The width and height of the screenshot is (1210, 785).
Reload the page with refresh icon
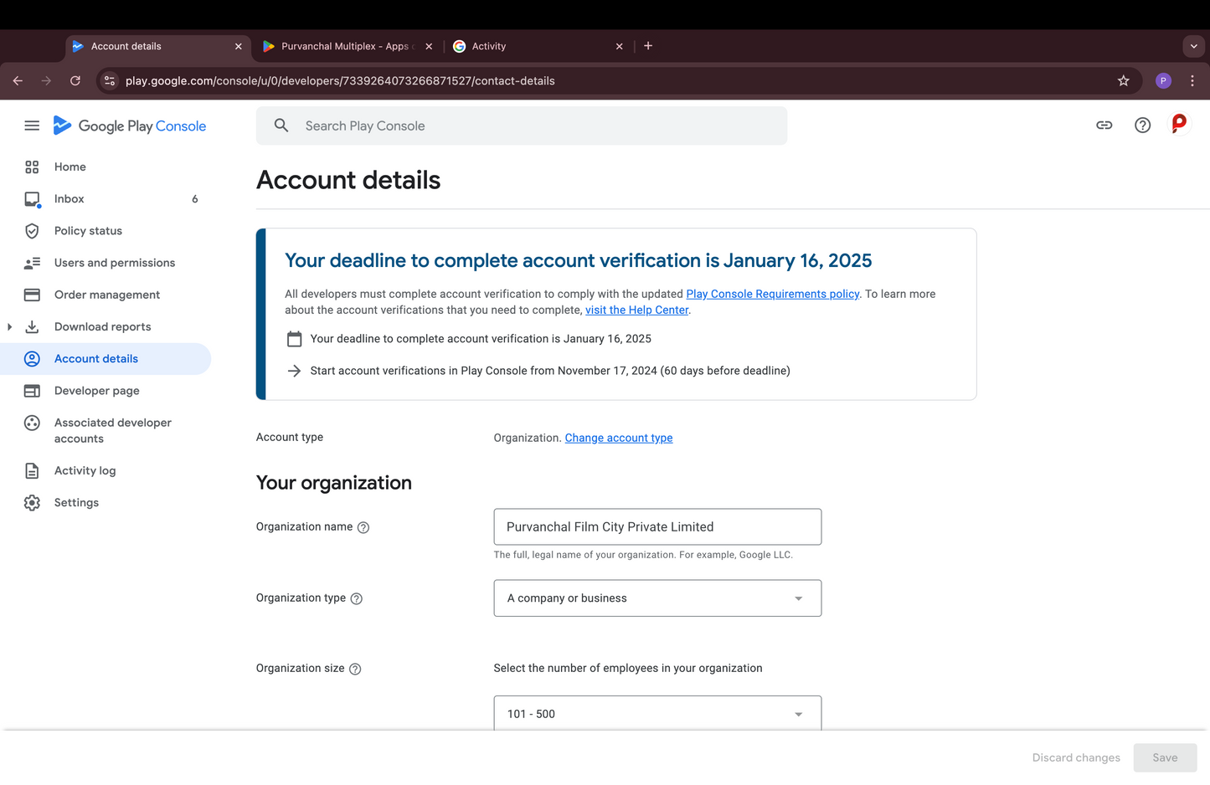[75, 81]
